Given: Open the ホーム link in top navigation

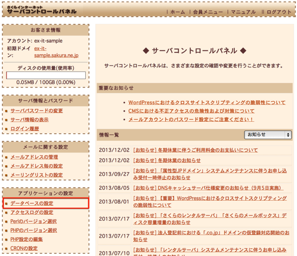Looking at the screenshot, I should pyautogui.click(x=178, y=12).
